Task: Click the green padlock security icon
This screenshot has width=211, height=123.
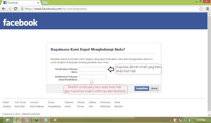Action: [22, 9]
